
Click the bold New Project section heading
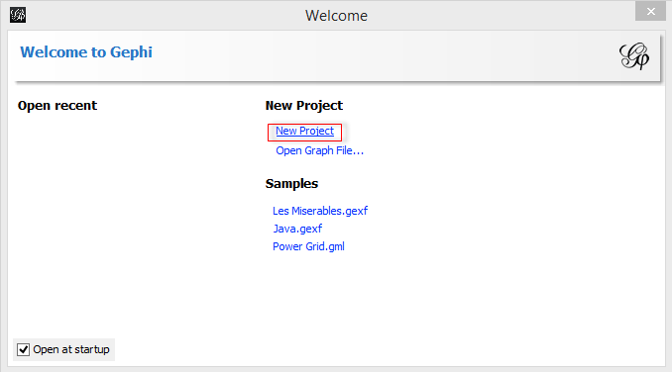[x=304, y=106]
